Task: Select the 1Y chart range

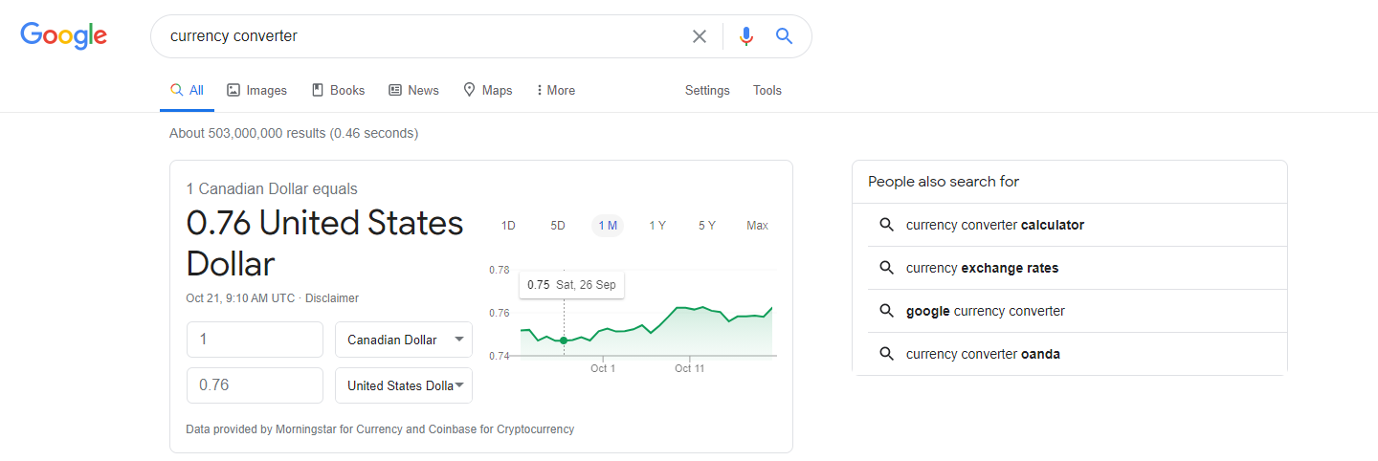Action: tap(657, 226)
